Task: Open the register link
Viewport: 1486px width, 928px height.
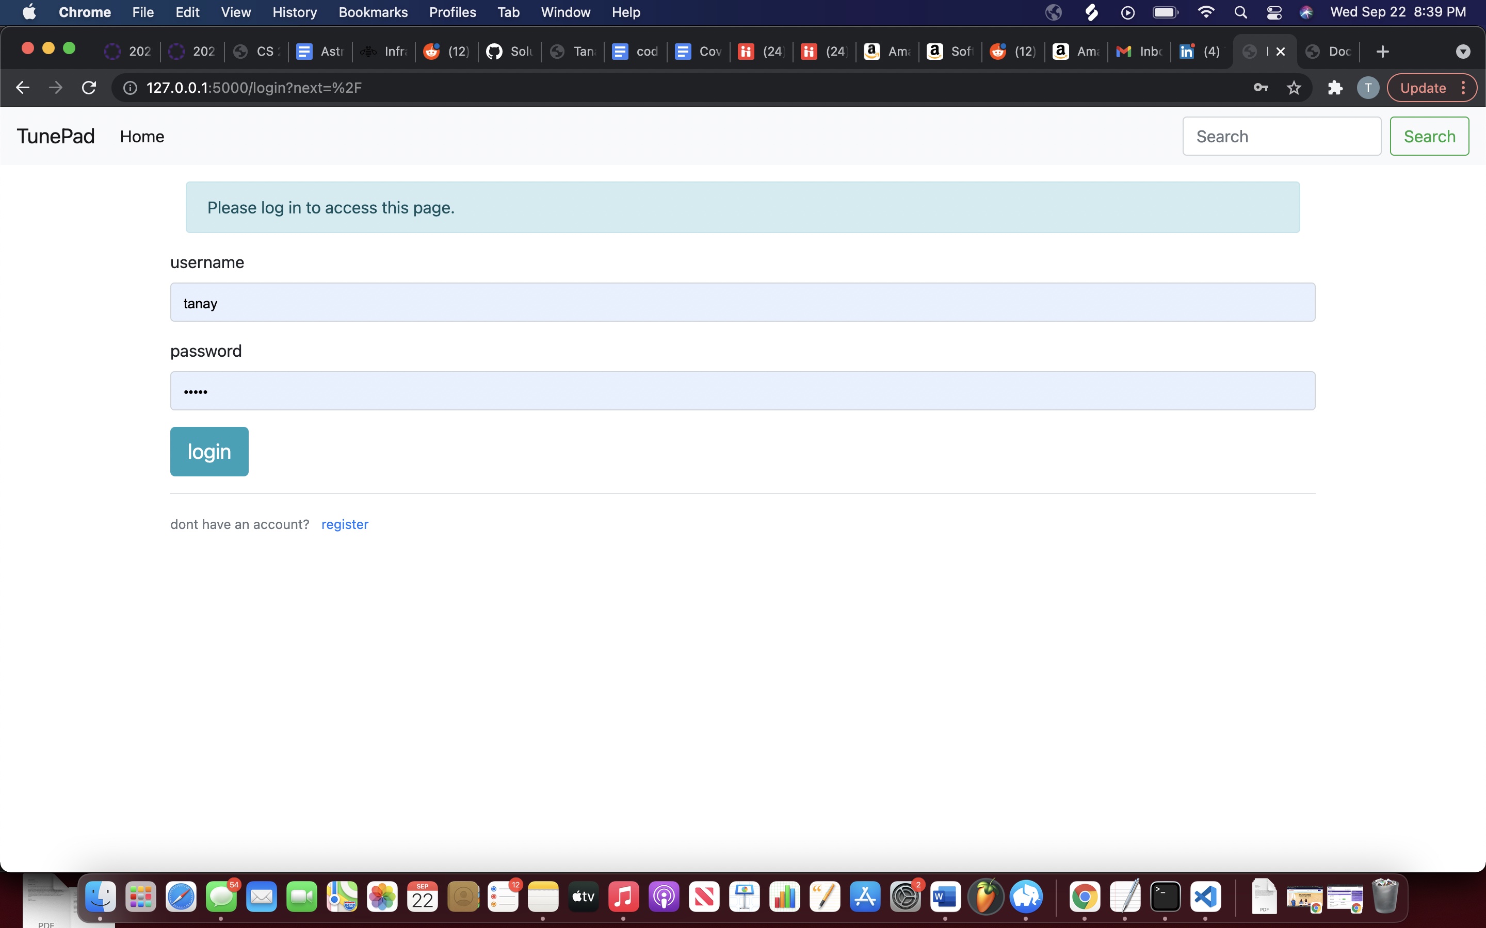Action: [345, 524]
